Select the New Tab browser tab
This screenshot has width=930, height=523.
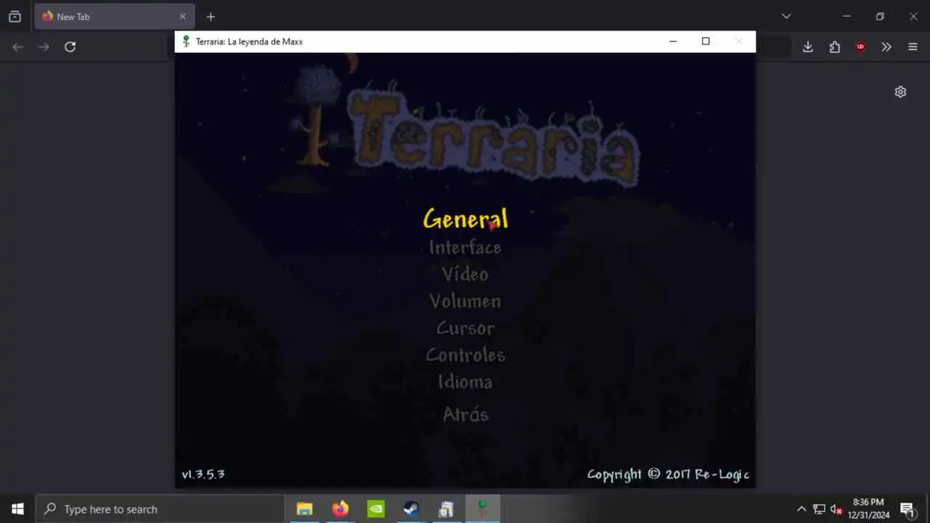tap(113, 17)
